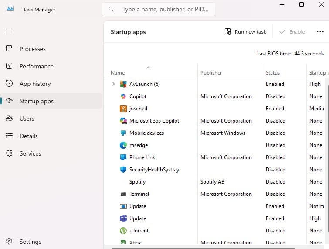Open the Details page
Screen dimensions: 329x249
tap(51, 136)
